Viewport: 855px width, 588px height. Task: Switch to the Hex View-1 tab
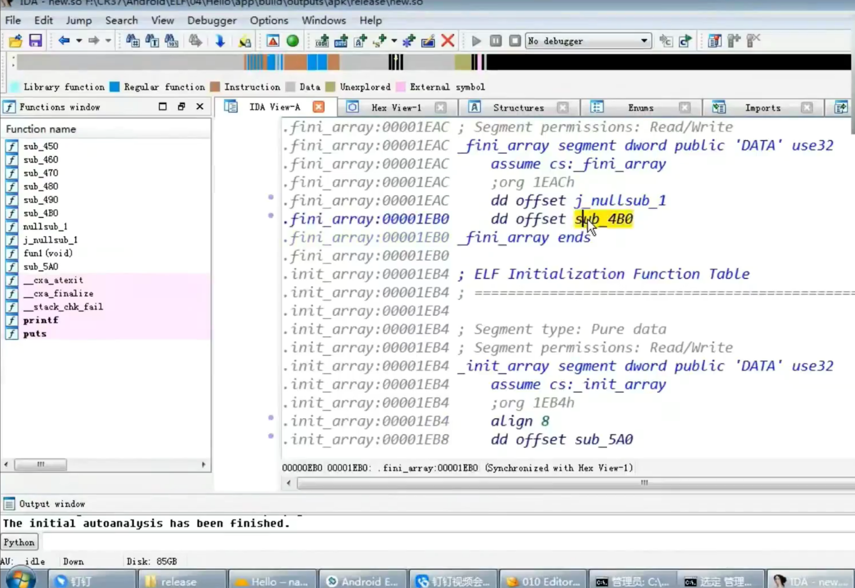[396, 108]
